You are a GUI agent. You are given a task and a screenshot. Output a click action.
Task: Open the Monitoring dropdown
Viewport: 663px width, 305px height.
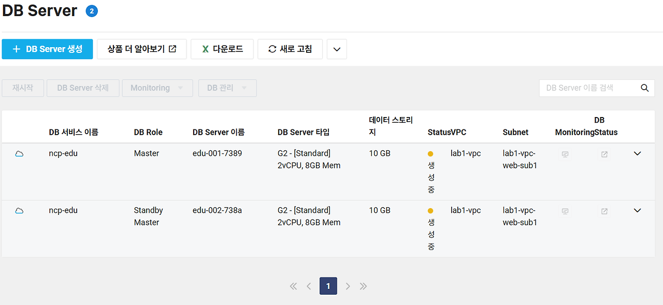(157, 88)
